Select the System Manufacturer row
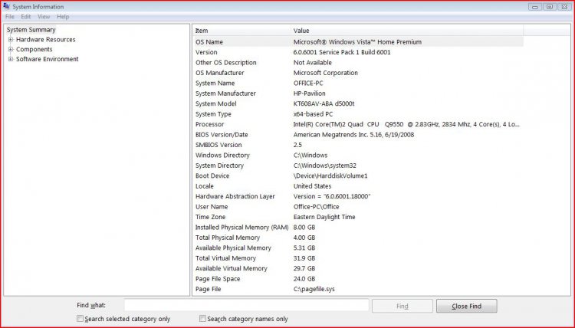This screenshot has height=328, width=575. 358,93
